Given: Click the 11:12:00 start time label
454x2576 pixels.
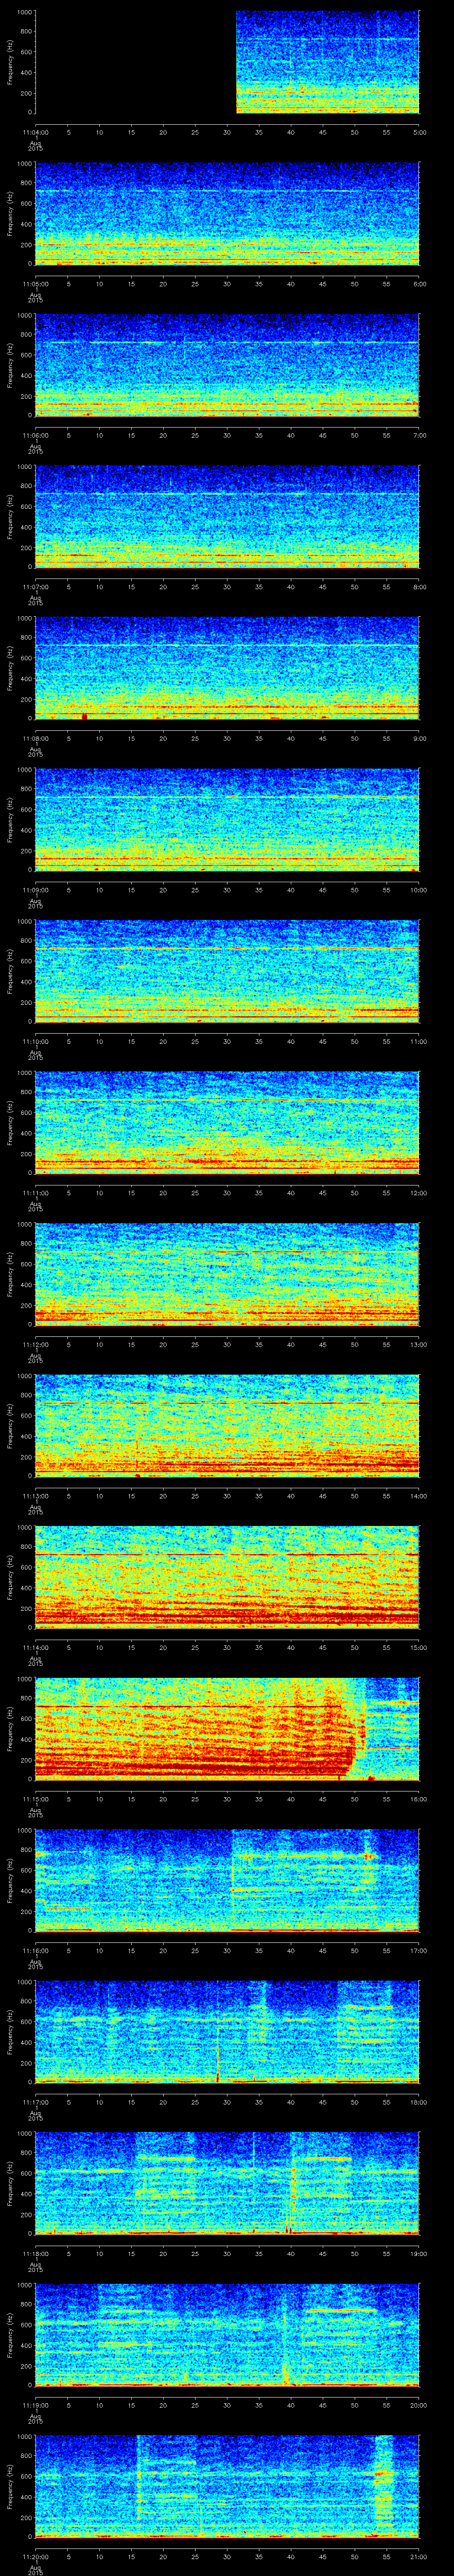Looking at the screenshot, I should click(x=35, y=1344).
